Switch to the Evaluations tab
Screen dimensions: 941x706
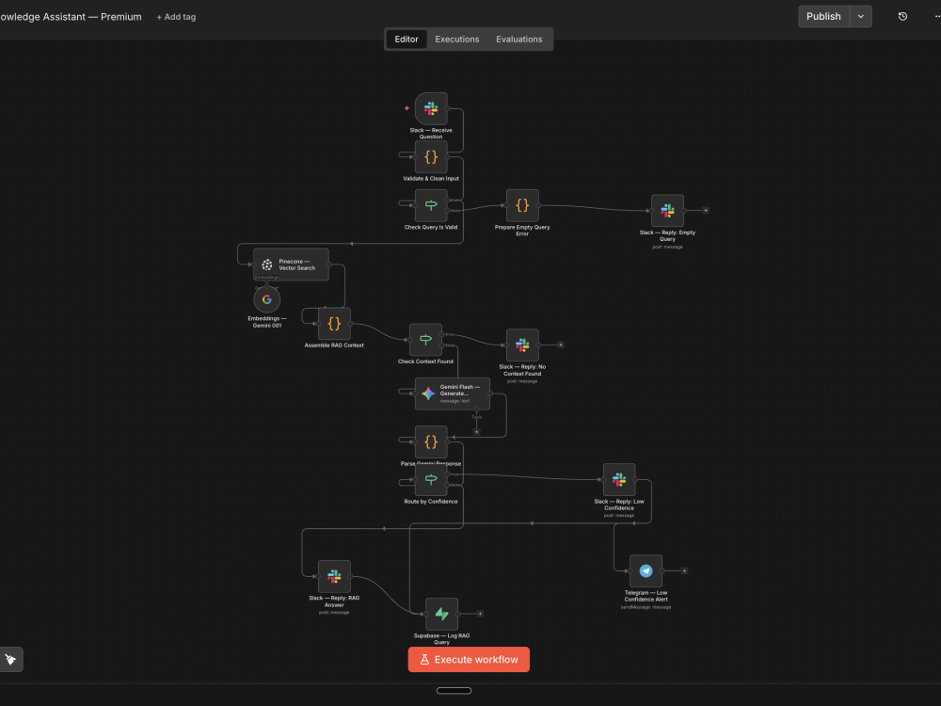(x=519, y=39)
